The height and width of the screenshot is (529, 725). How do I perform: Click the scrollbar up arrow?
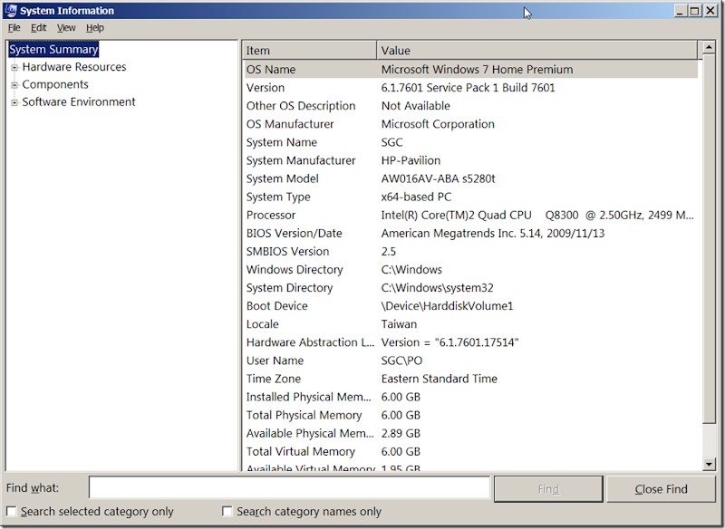tap(709, 47)
